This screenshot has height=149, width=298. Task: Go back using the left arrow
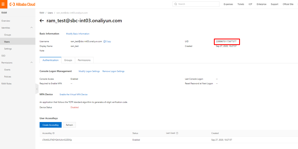tap(42, 21)
